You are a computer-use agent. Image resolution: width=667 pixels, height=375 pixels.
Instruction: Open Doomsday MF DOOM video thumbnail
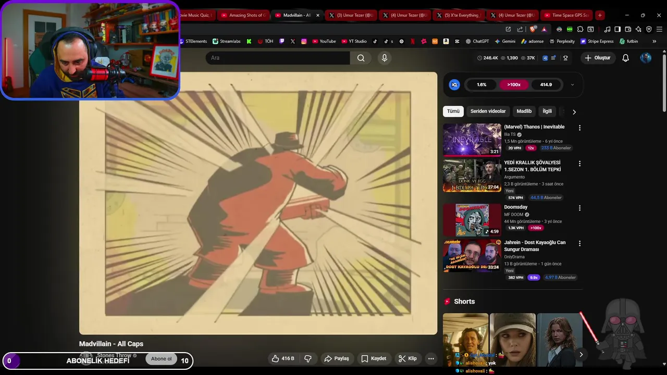[472, 220]
